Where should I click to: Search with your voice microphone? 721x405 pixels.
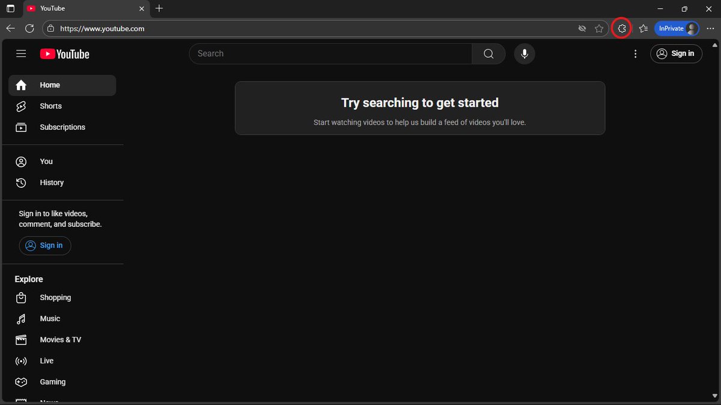click(x=525, y=54)
